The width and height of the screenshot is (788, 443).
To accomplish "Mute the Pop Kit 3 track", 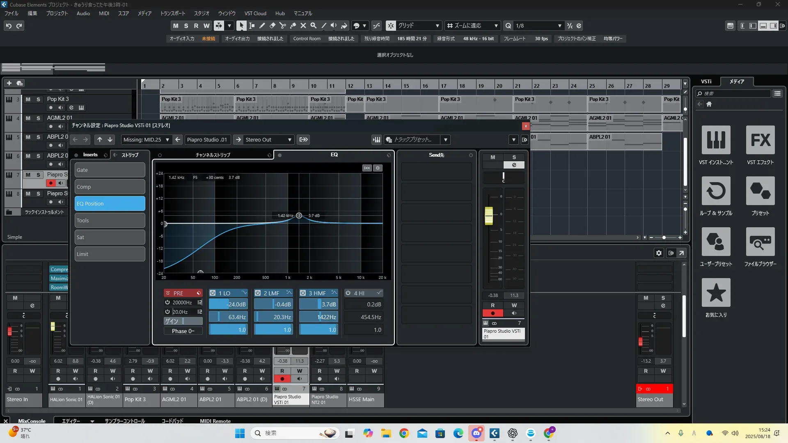I will pos(28,99).
